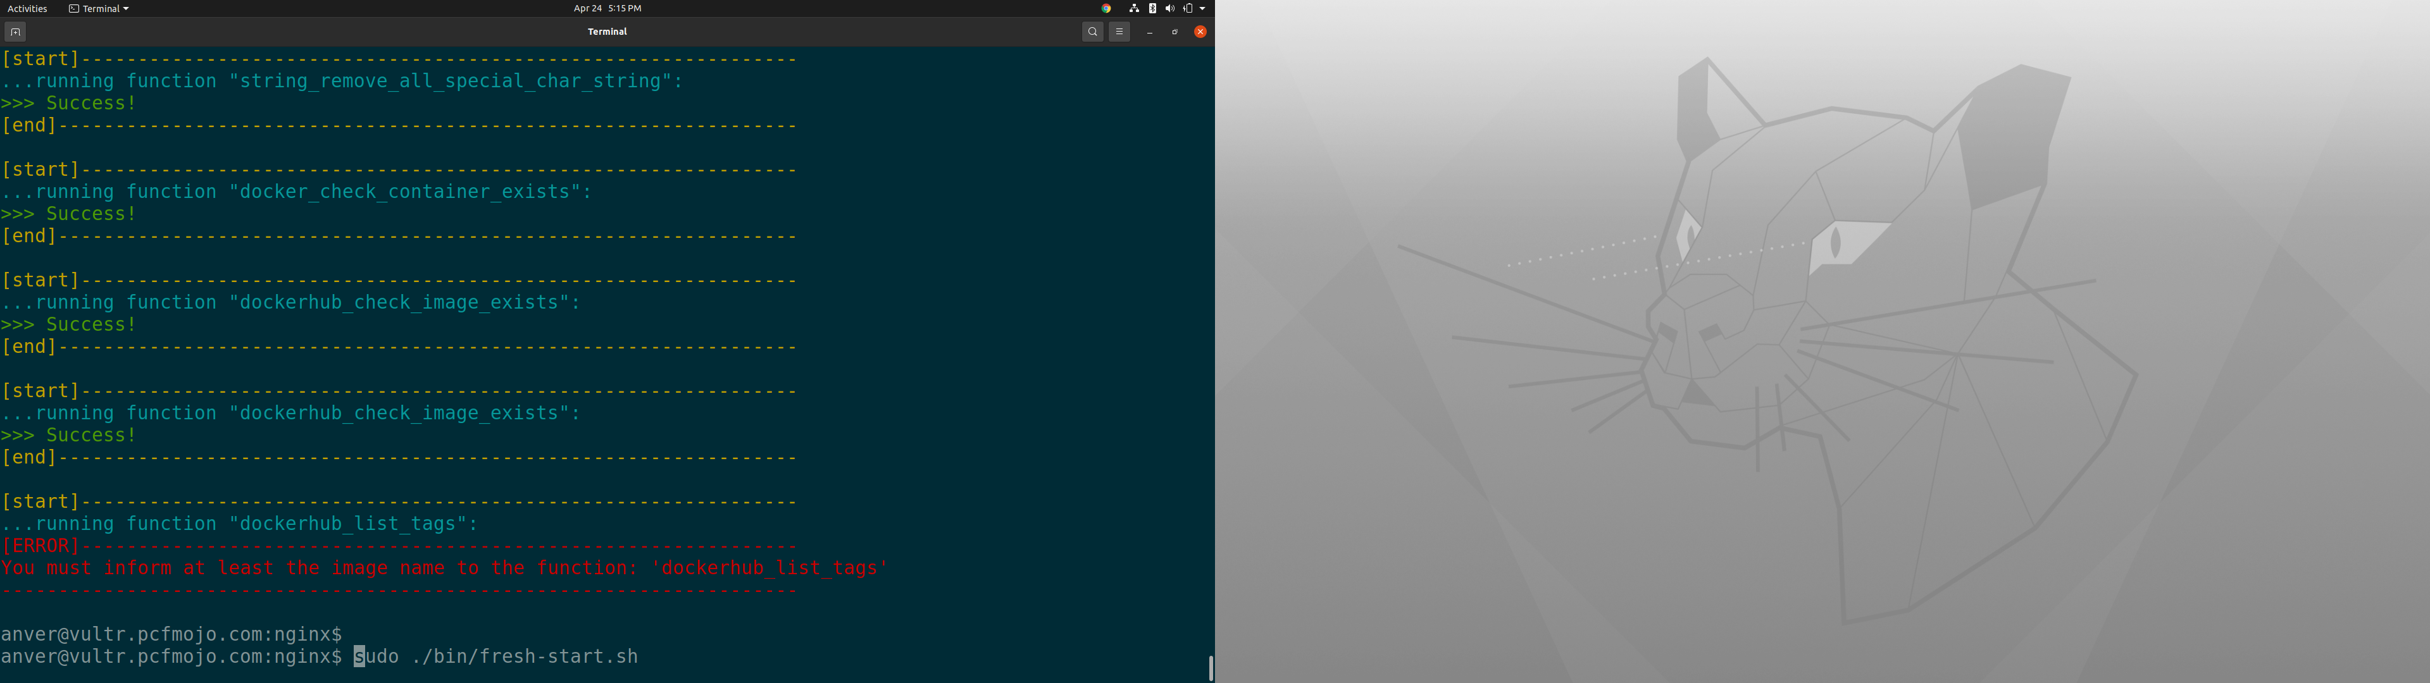Click the terminal scrollbar
Screen dimensions: 2430x683
[1211, 666]
